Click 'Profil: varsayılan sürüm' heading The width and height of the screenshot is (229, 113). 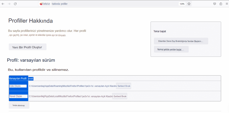(31, 60)
